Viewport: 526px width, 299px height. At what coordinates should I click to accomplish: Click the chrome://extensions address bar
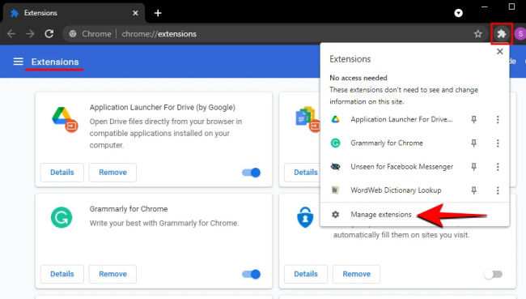pos(269,33)
